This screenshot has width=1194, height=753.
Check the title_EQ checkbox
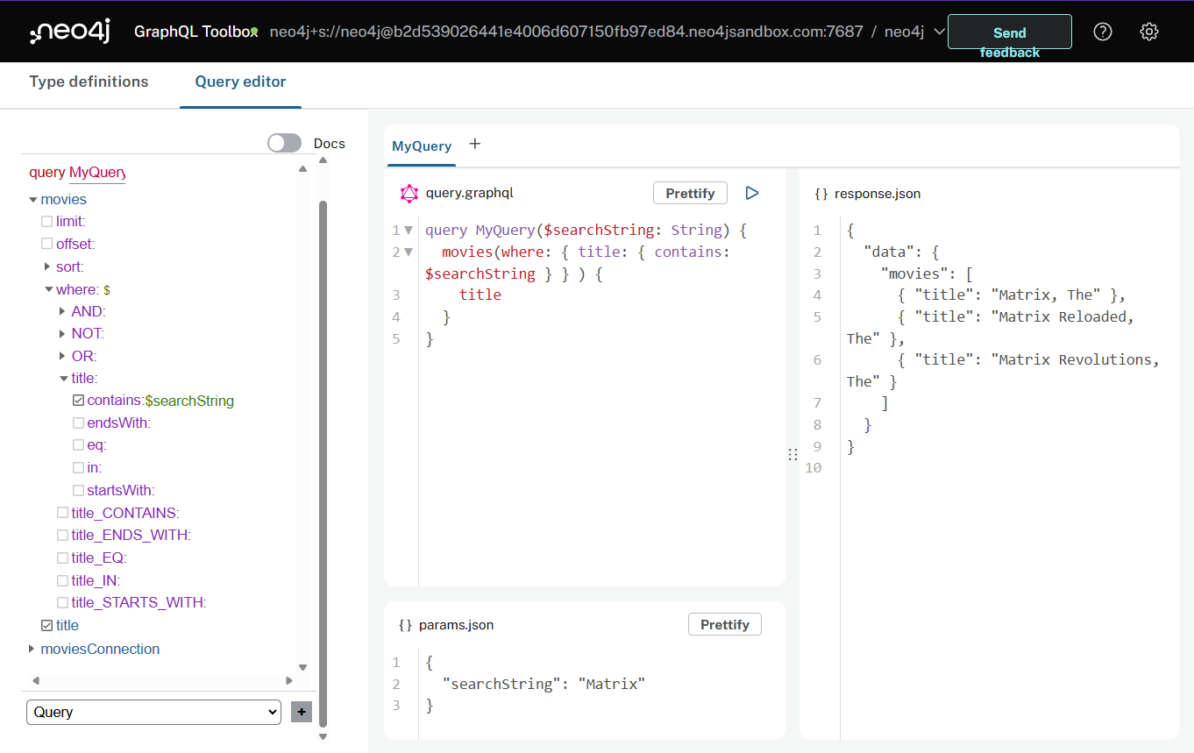pyautogui.click(x=62, y=558)
